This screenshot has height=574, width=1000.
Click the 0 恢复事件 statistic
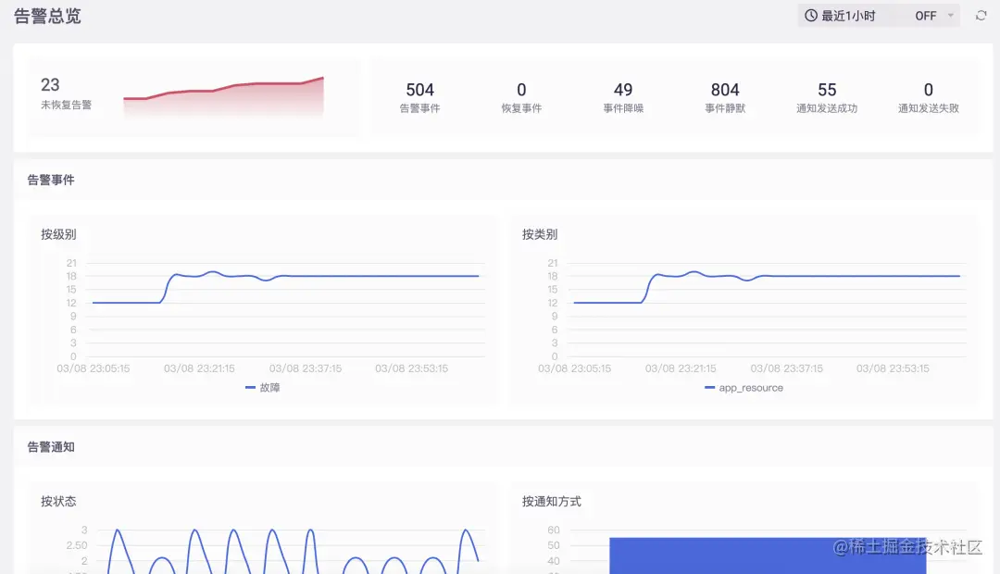tap(521, 97)
